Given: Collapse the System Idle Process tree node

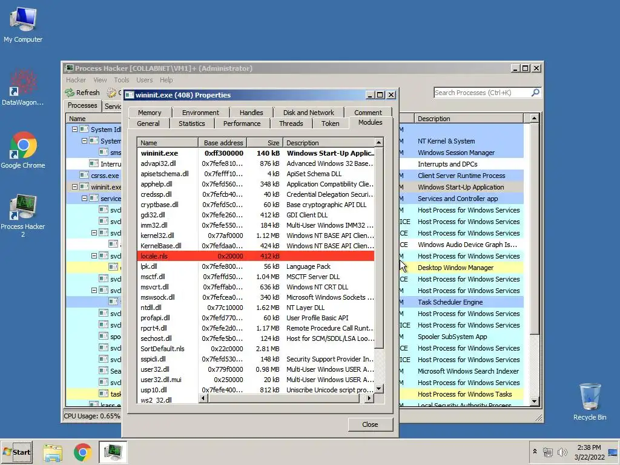Looking at the screenshot, I should tap(74, 130).
